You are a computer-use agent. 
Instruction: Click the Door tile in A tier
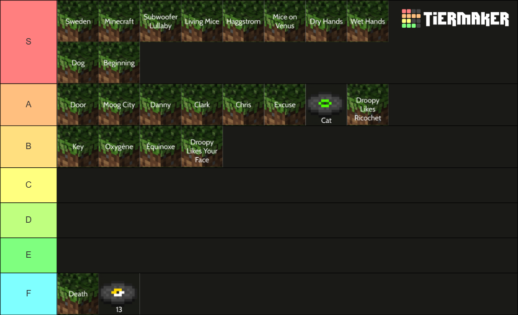pos(78,105)
